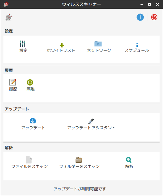Open the スケジュール icon
This screenshot has width=163, height=196.
point(137,45)
